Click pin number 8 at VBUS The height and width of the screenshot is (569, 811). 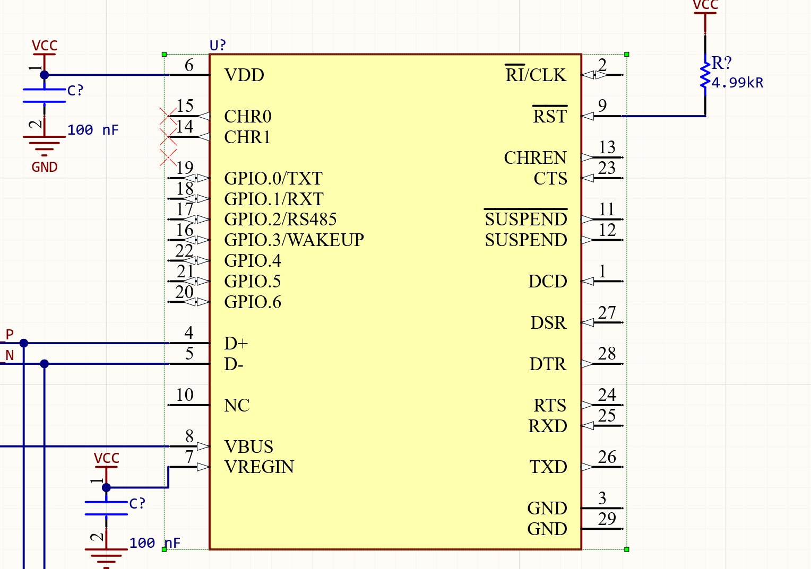(x=189, y=436)
